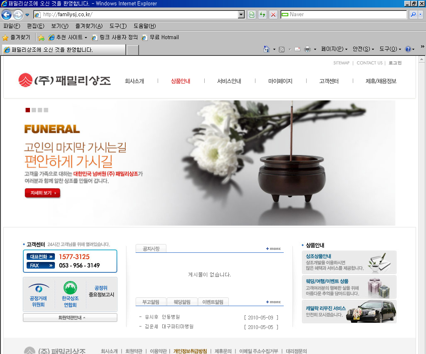Image resolution: width=426 pixels, height=354 pixels.
Task: Click the (주)패밀리상조 logo
Action: (x=64, y=80)
